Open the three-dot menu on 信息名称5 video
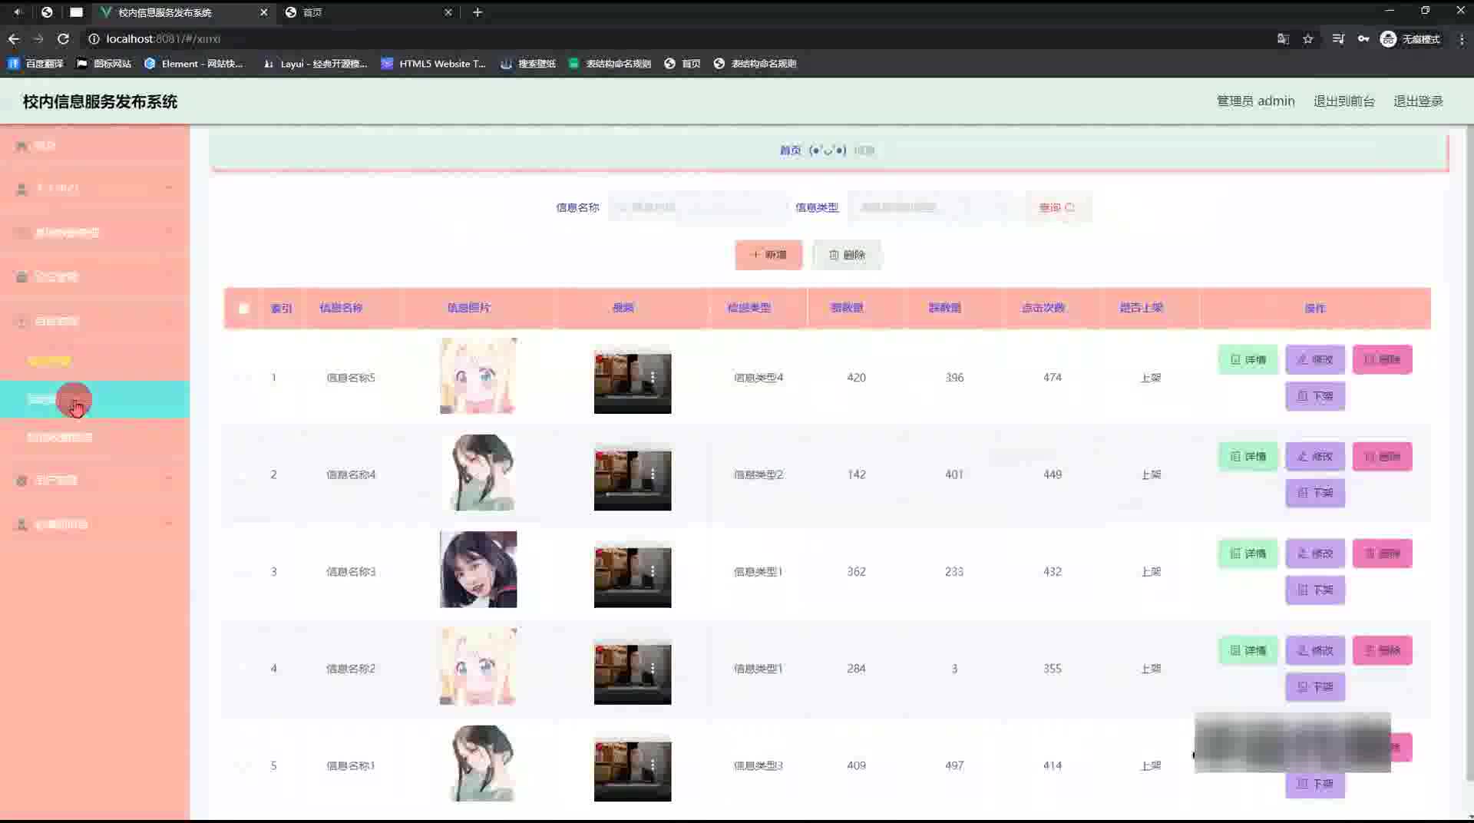The height and width of the screenshot is (823, 1474). pyautogui.click(x=653, y=377)
